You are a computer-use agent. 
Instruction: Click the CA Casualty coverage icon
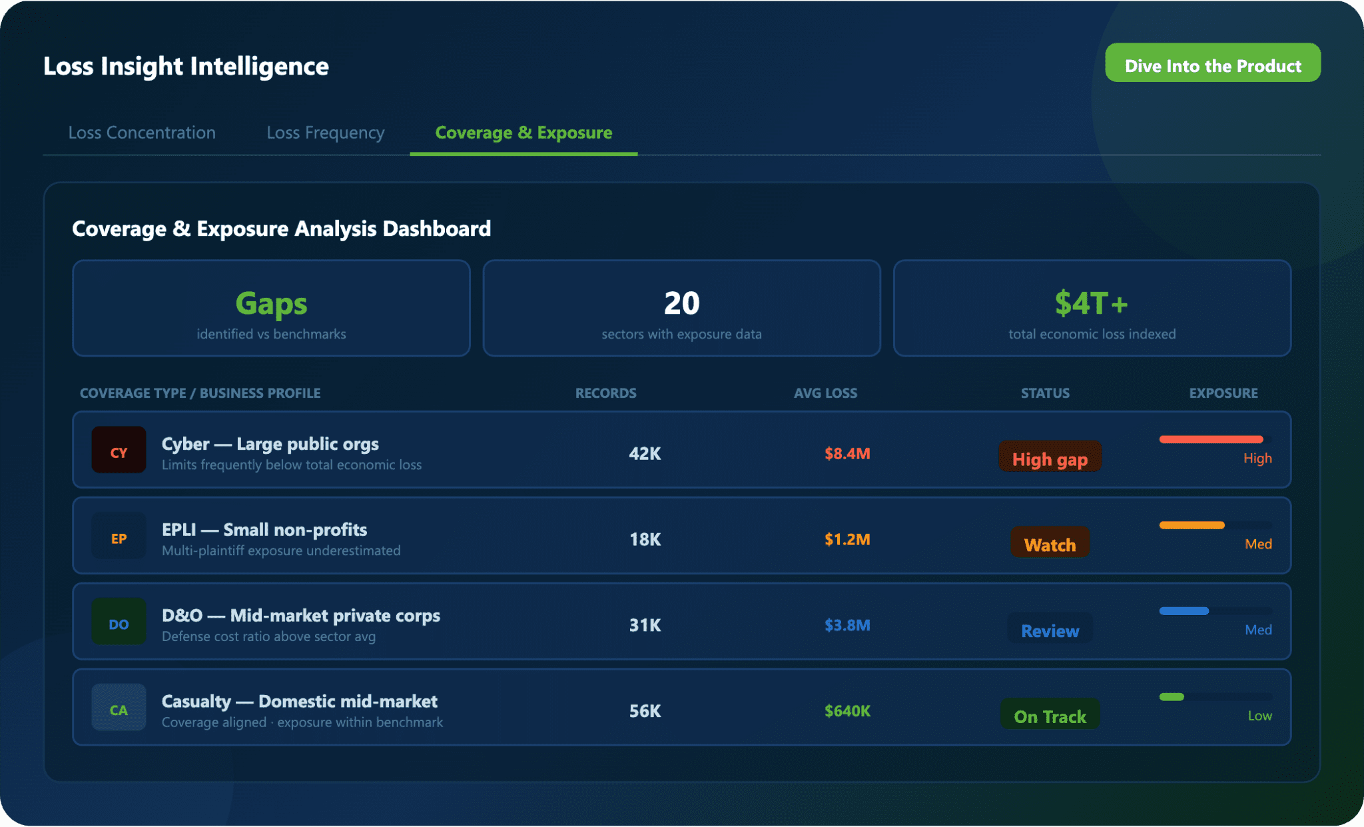(119, 708)
